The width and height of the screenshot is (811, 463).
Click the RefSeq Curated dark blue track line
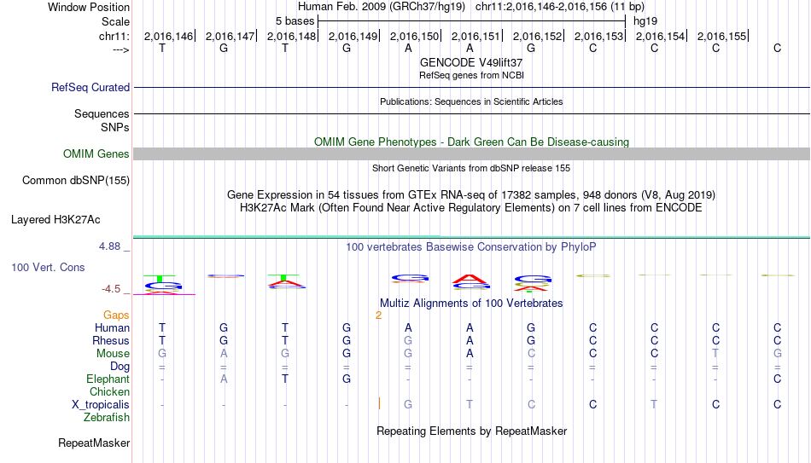472,87
